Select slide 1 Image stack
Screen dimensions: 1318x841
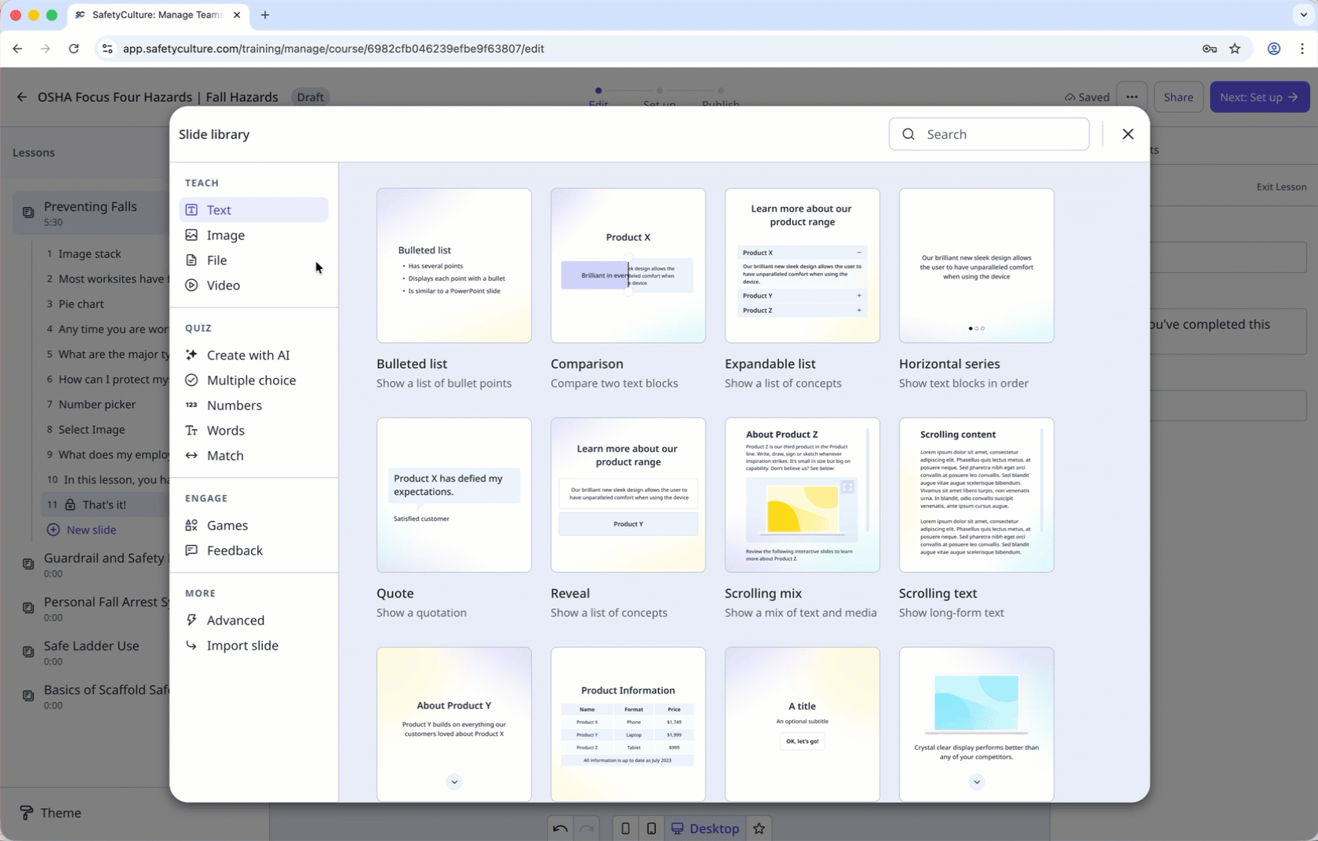(x=105, y=253)
